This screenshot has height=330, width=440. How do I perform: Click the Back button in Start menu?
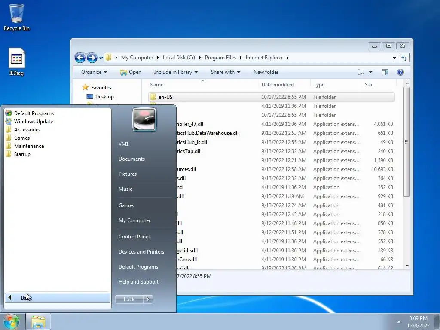(58, 298)
